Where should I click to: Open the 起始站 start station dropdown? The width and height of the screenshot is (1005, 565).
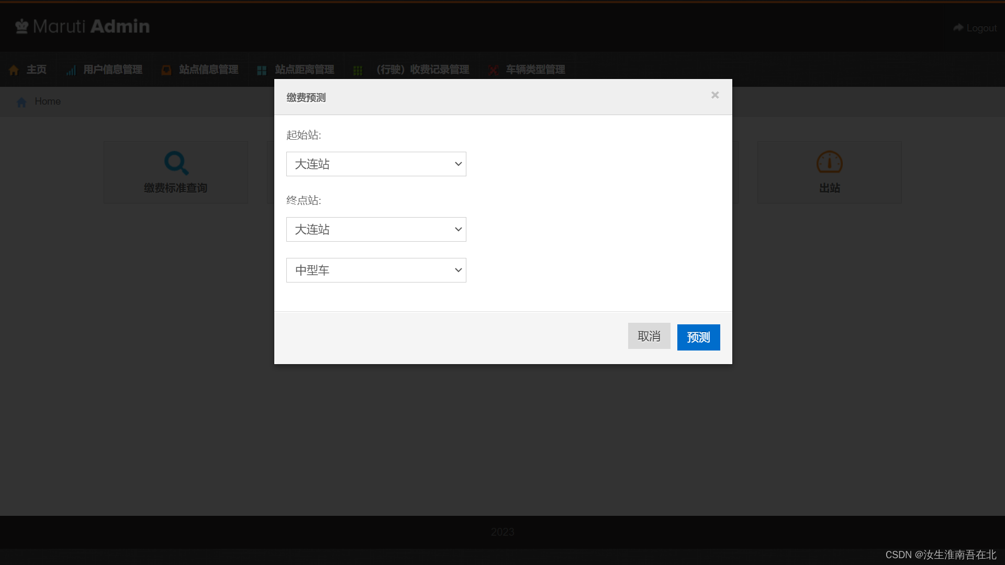tap(376, 164)
